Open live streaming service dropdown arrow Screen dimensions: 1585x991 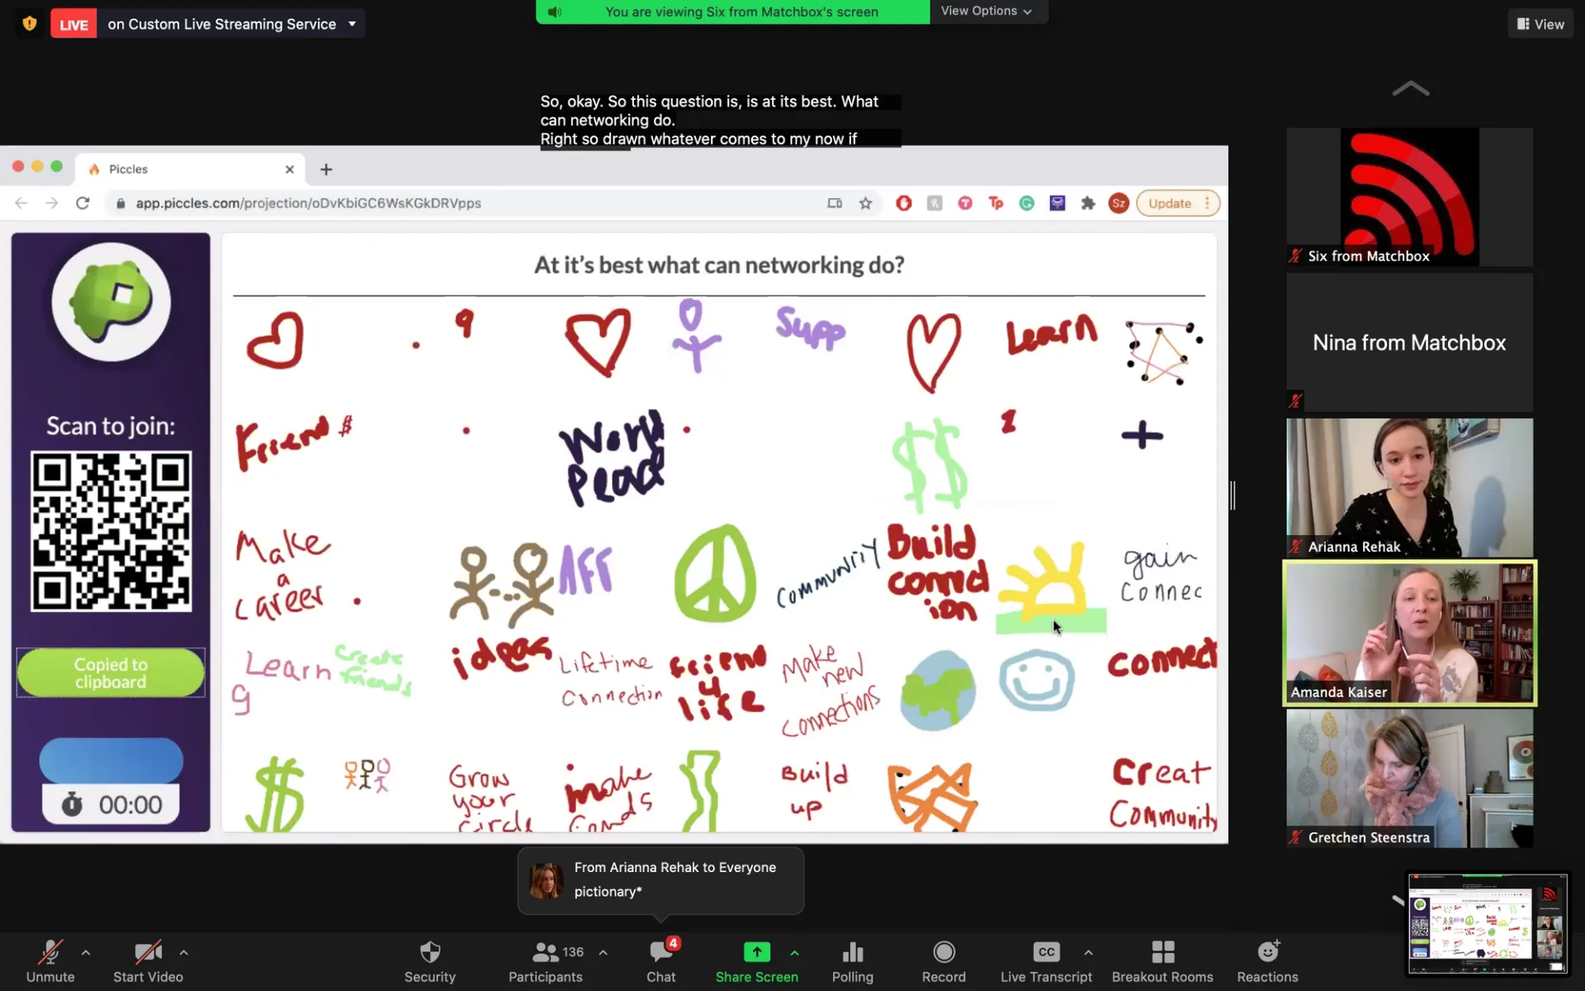[x=352, y=24]
